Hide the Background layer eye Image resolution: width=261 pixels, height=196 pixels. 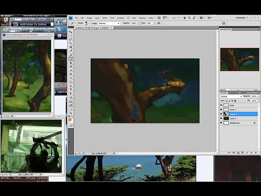(x=221, y=123)
